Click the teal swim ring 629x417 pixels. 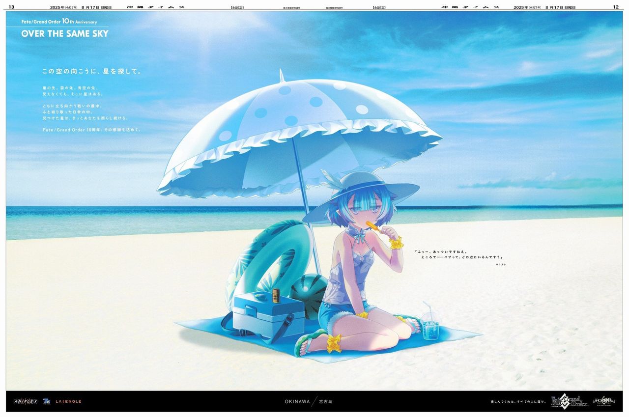coord(270,265)
